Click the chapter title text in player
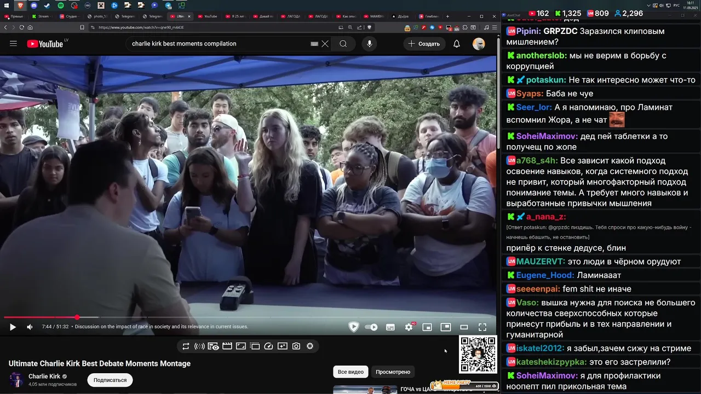This screenshot has width=701, height=394. click(162, 327)
